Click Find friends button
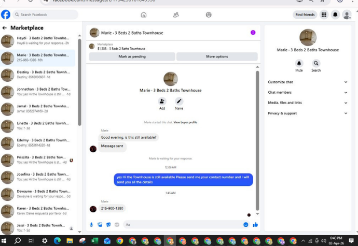 pyautogui.click(x=305, y=15)
